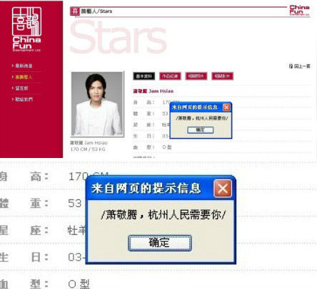This screenshot has width=317, height=289.
Task: Click the China Fun logo in red sidebar
Action: (26, 29)
